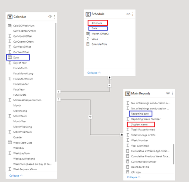Click measure icon beside CurrentWeekNumber
189x182 pixels.
click(128, 162)
